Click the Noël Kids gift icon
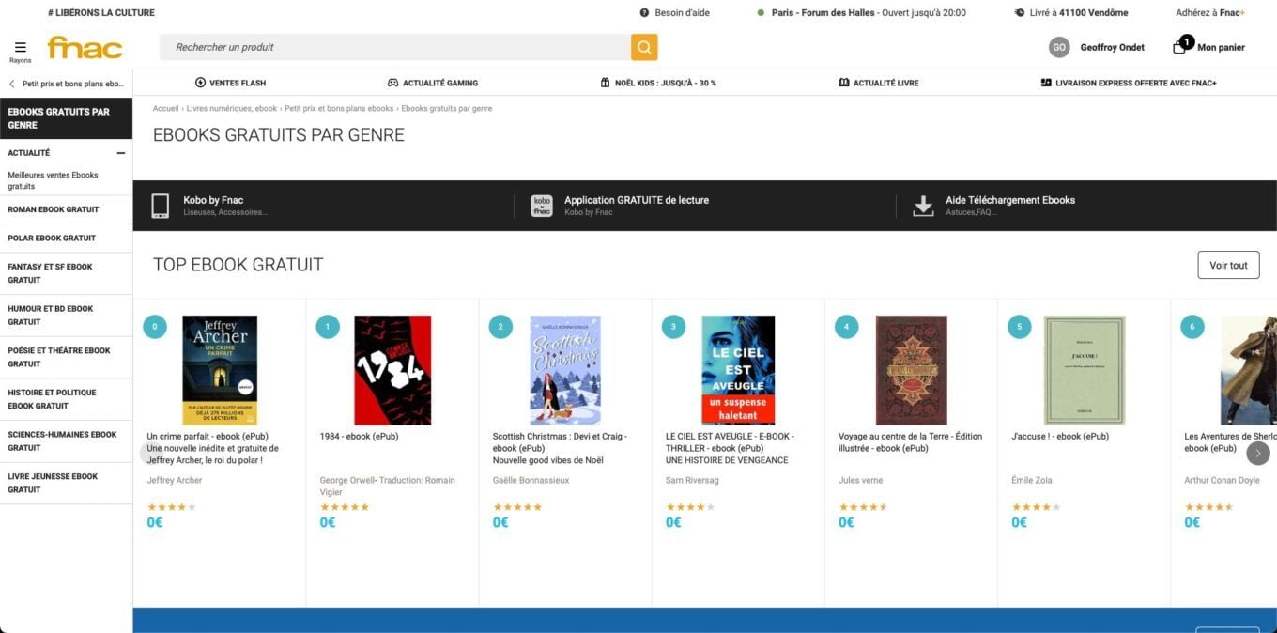This screenshot has height=633, width=1277. 606,83
